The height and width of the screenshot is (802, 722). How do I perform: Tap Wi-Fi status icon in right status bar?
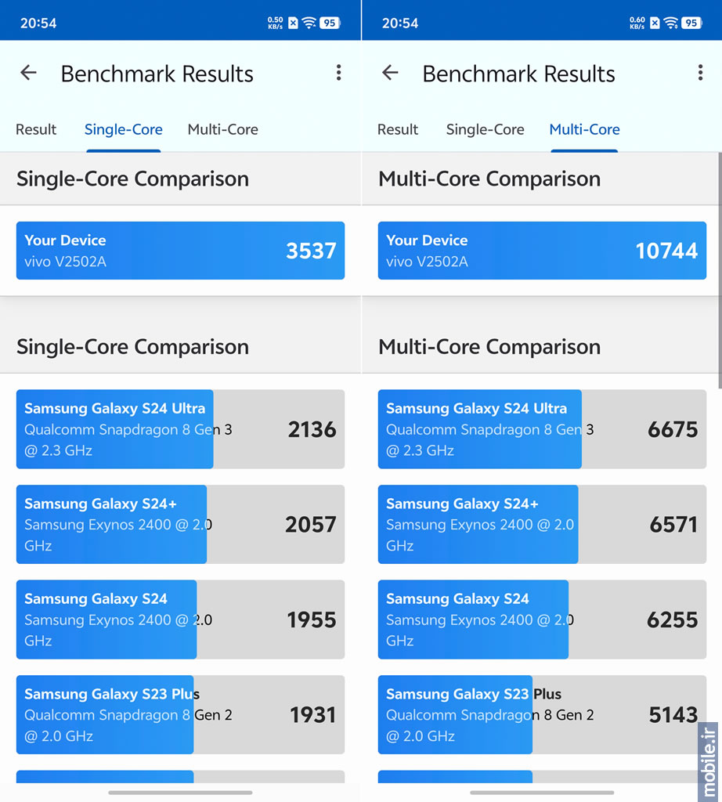[671, 23]
